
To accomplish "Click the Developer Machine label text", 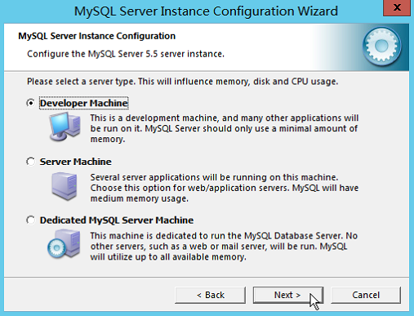I will tap(84, 103).
